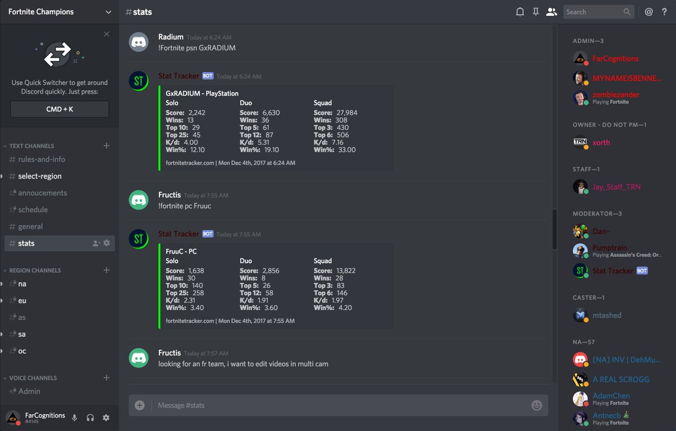Screen dimensions: 676x431
Task: Open recent mentions @ icon
Action: coord(648,12)
